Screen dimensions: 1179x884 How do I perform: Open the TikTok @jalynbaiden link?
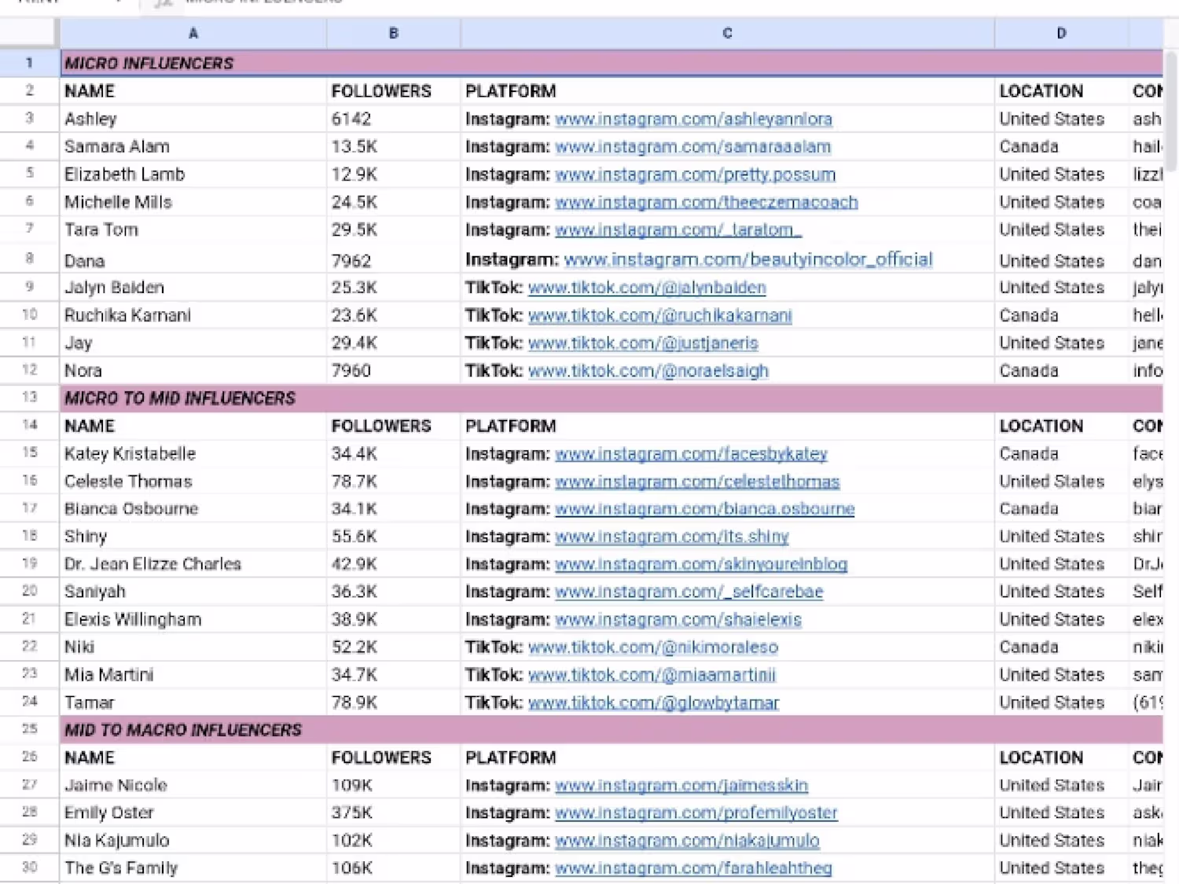click(x=647, y=288)
